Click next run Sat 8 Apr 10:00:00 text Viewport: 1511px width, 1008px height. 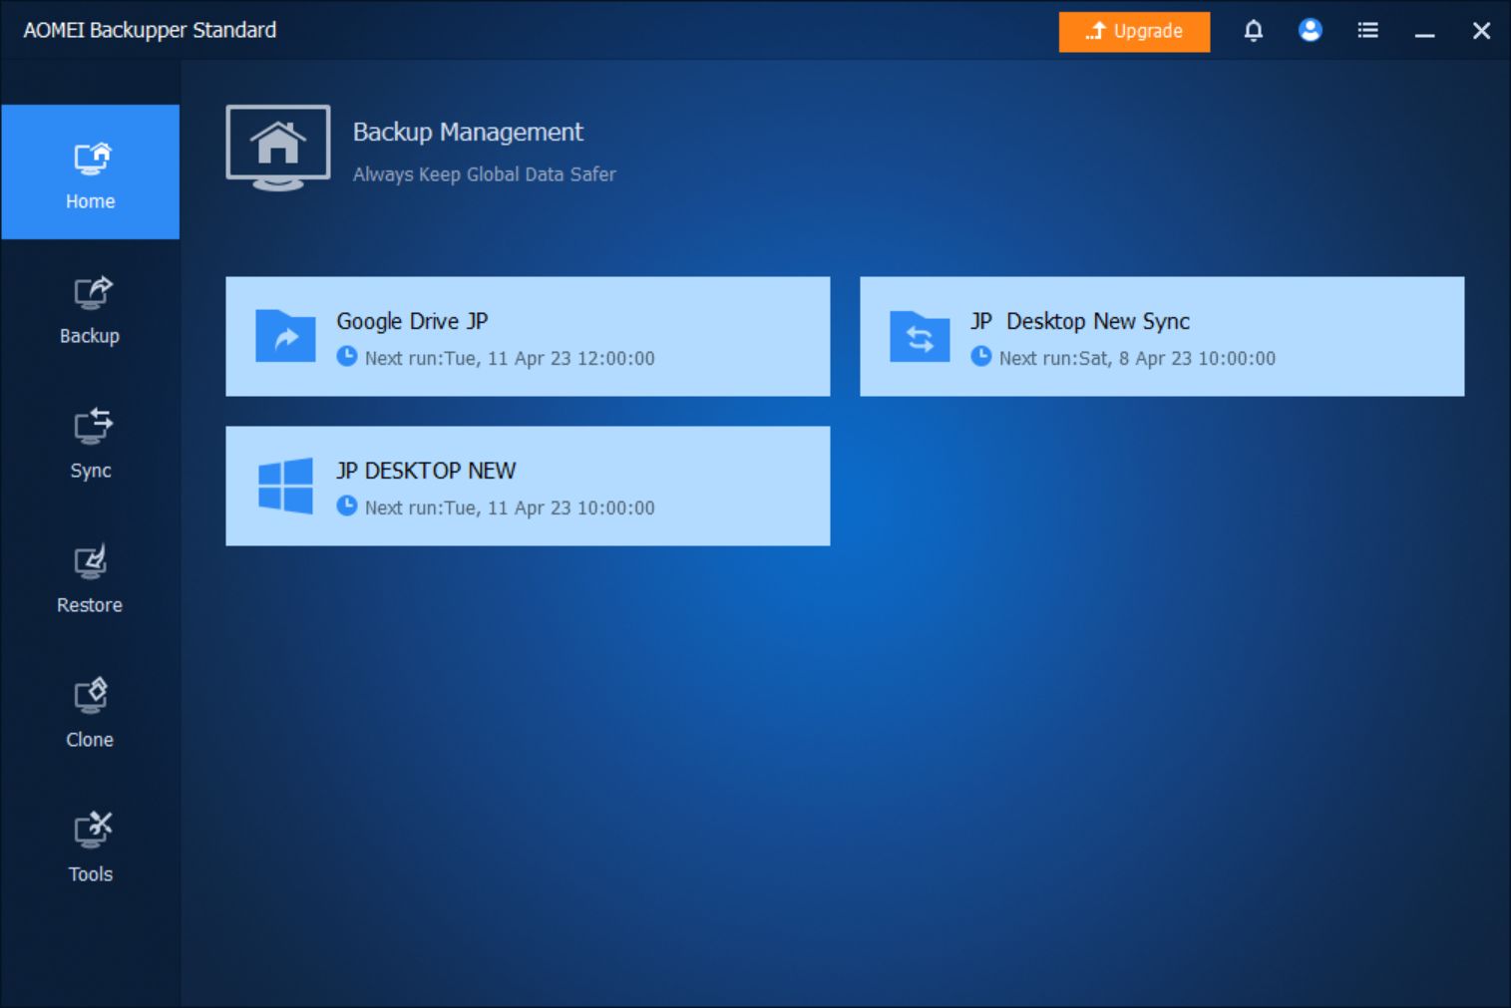tap(1137, 358)
